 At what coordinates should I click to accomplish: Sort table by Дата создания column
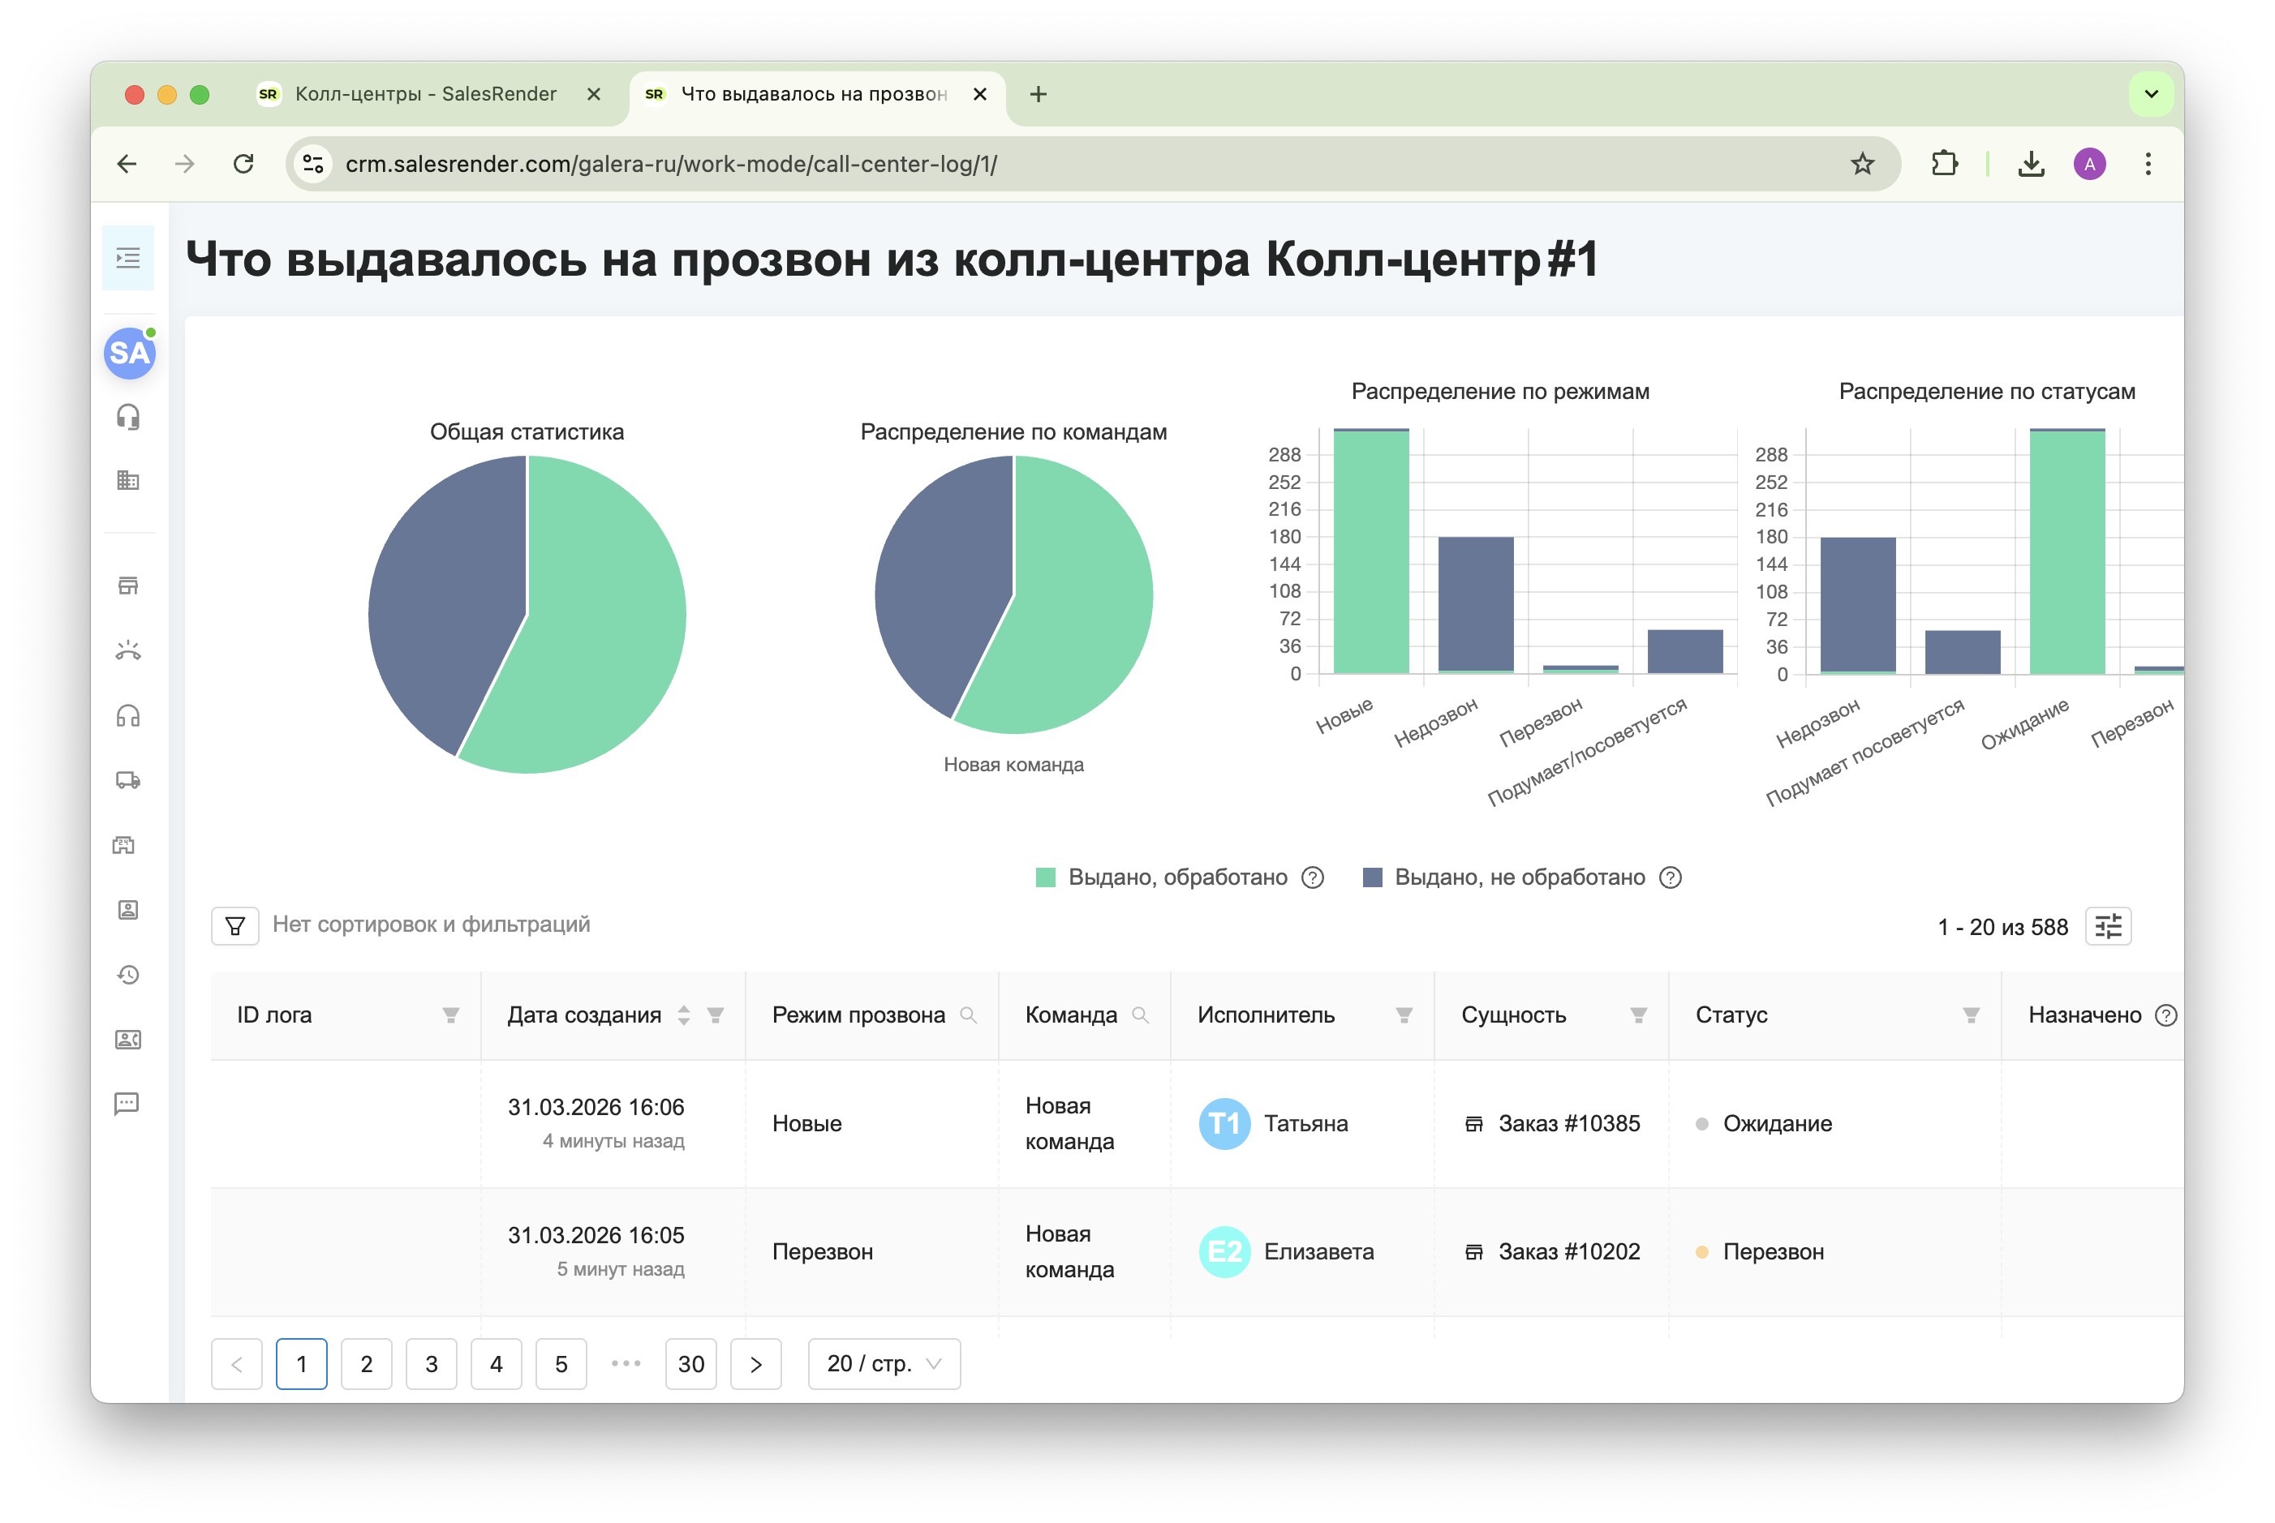pos(683,1015)
